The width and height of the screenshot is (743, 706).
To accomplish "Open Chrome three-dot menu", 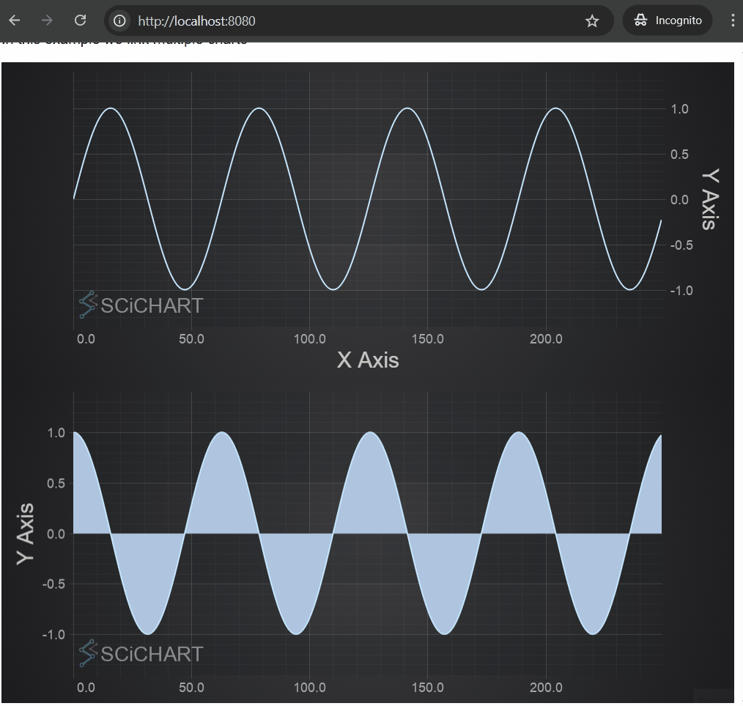I will [733, 21].
